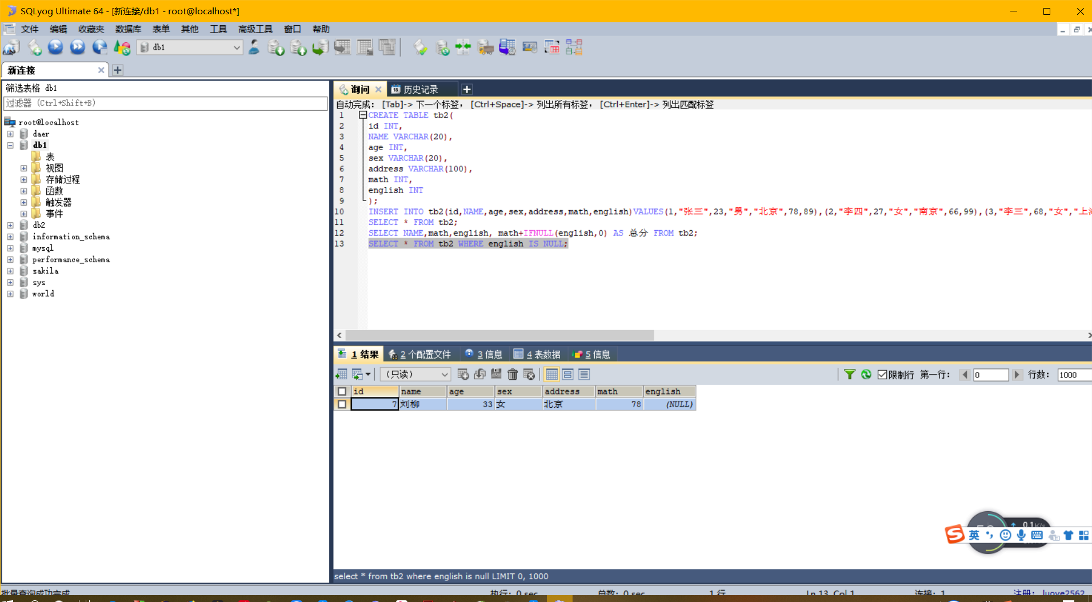Switch results to grid view icon
This screenshot has width=1092, height=602.
click(551, 375)
